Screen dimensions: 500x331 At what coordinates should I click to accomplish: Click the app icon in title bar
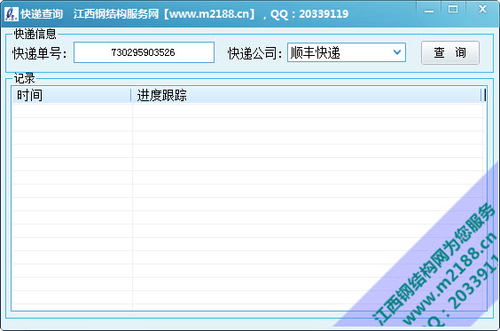12,14
